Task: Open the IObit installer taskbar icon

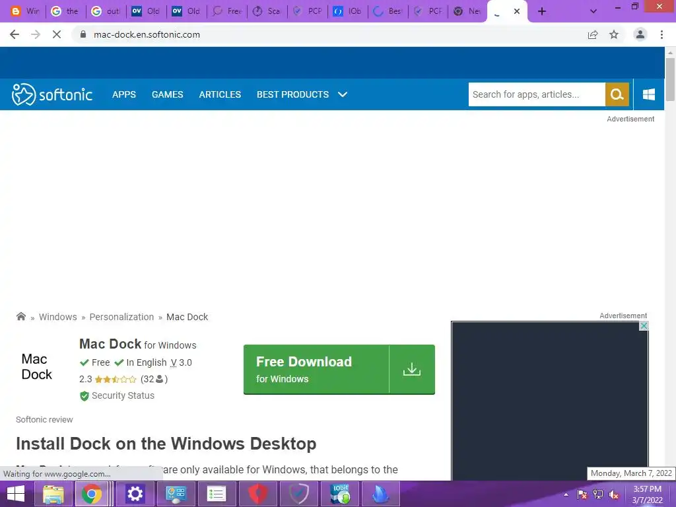Action: pyautogui.click(x=340, y=494)
